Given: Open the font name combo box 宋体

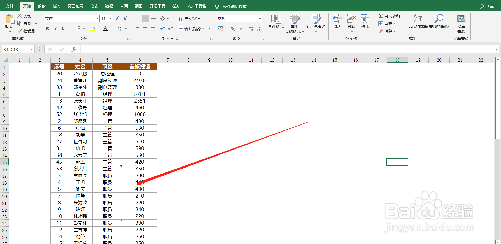Looking at the screenshot, I should 72,19.
